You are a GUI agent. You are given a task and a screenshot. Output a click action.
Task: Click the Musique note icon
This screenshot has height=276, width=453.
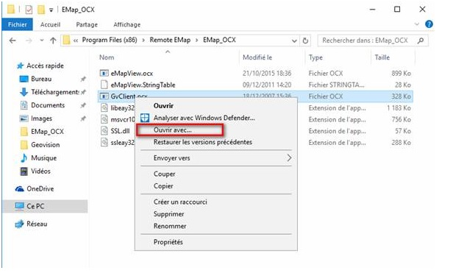[x=24, y=158]
